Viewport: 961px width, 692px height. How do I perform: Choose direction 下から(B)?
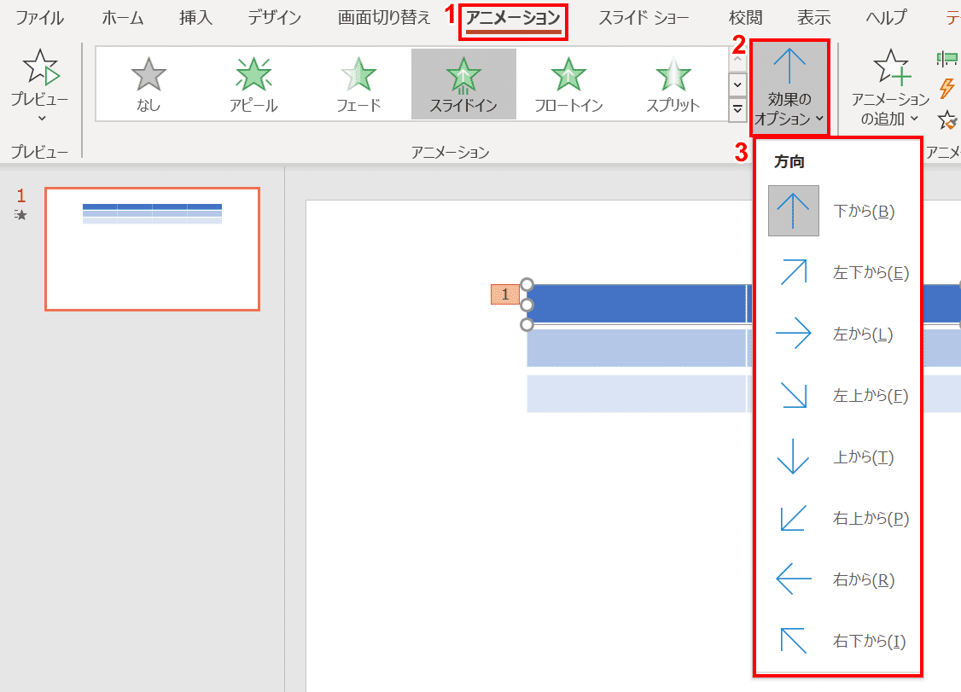pyautogui.click(x=837, y=211)
